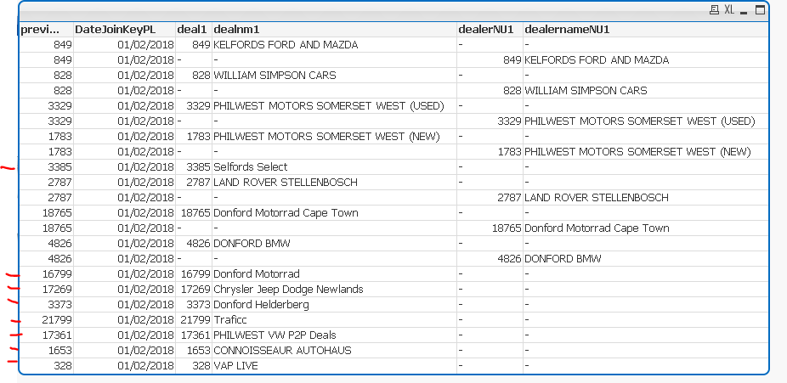This screenshot has height=383, width=787.
Task: Select value 17361 in deal1 column
Action: pyautogui.click(x=195, y=335)
